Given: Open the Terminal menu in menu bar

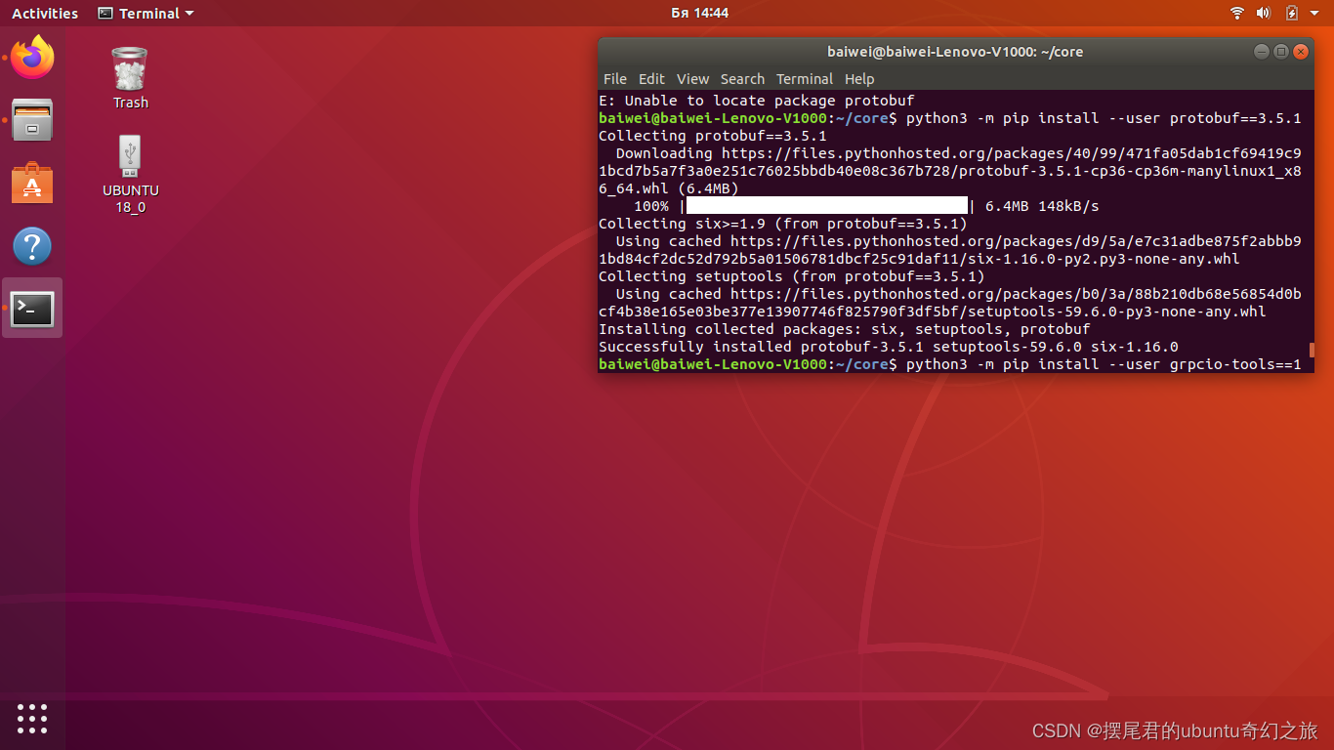Looking at the screenshot, I should click(805, 79).
